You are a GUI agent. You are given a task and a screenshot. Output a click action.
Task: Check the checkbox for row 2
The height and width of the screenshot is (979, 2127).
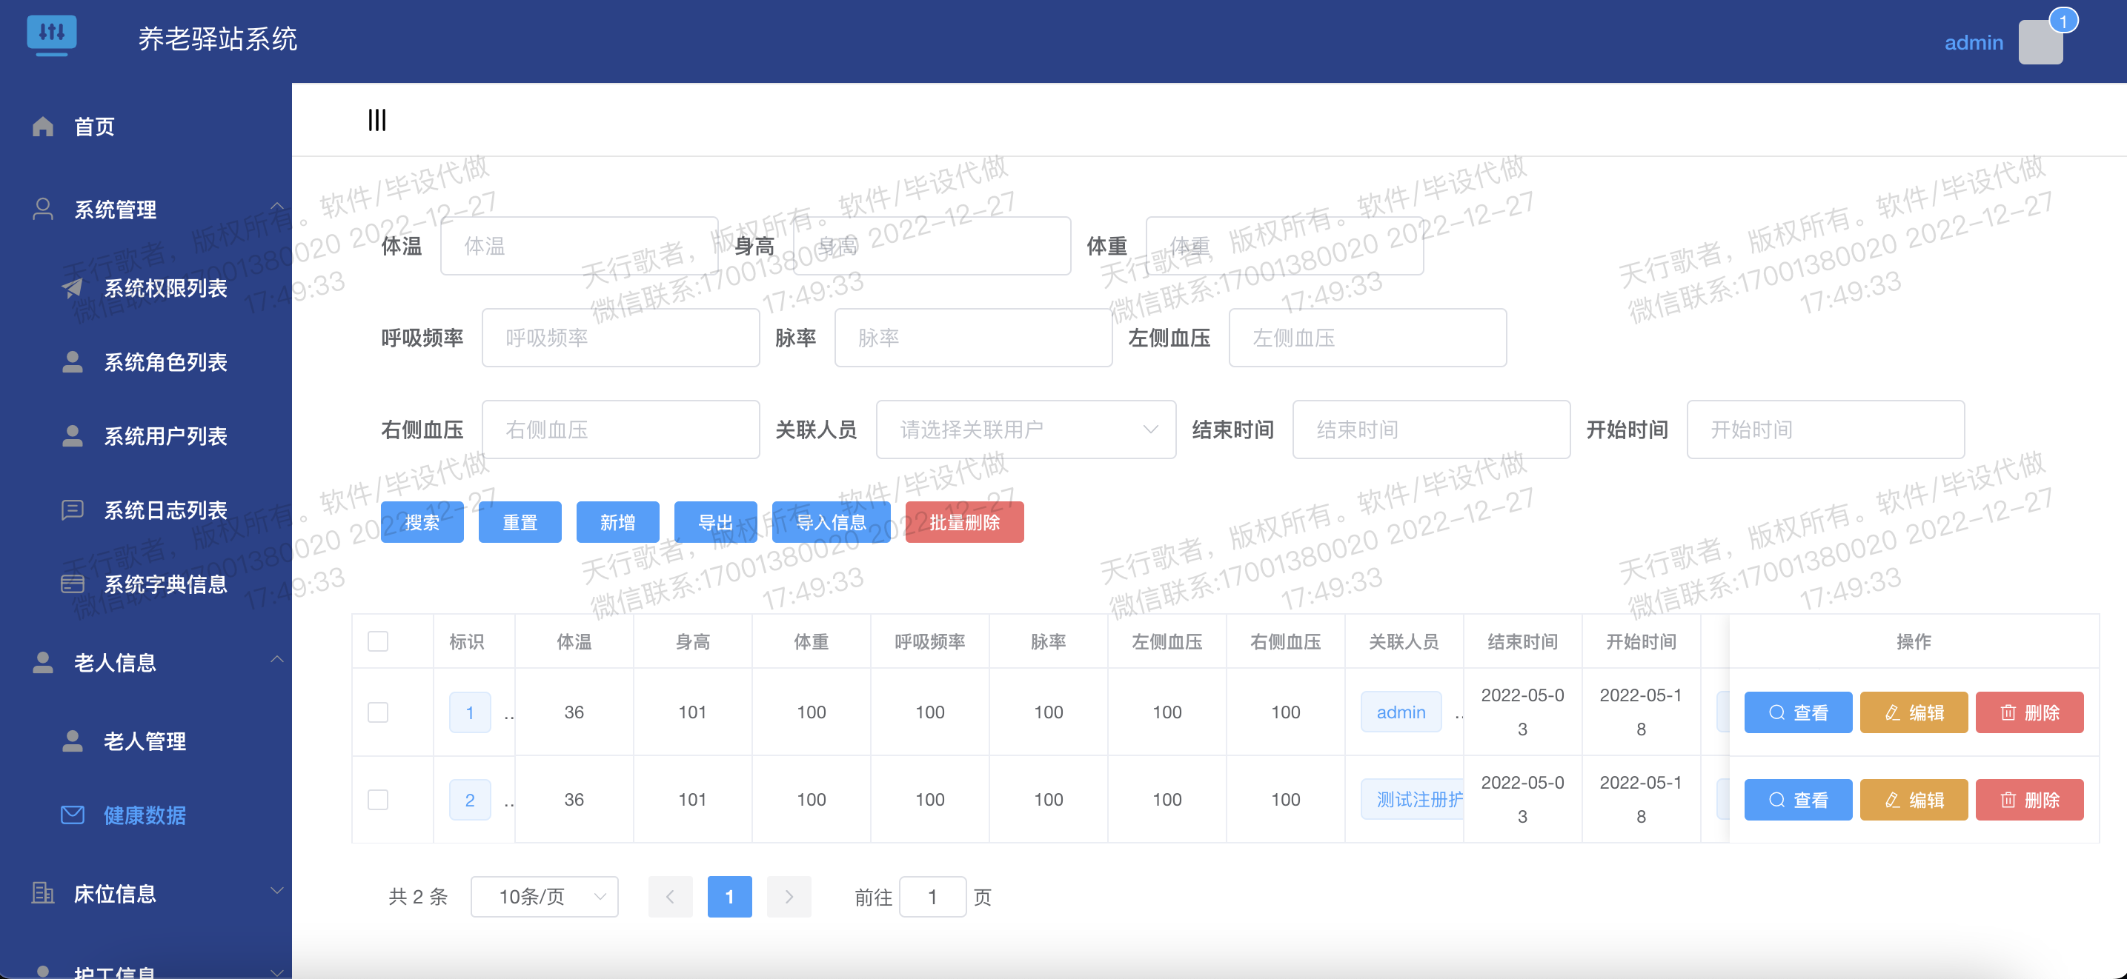coord(377,799)
